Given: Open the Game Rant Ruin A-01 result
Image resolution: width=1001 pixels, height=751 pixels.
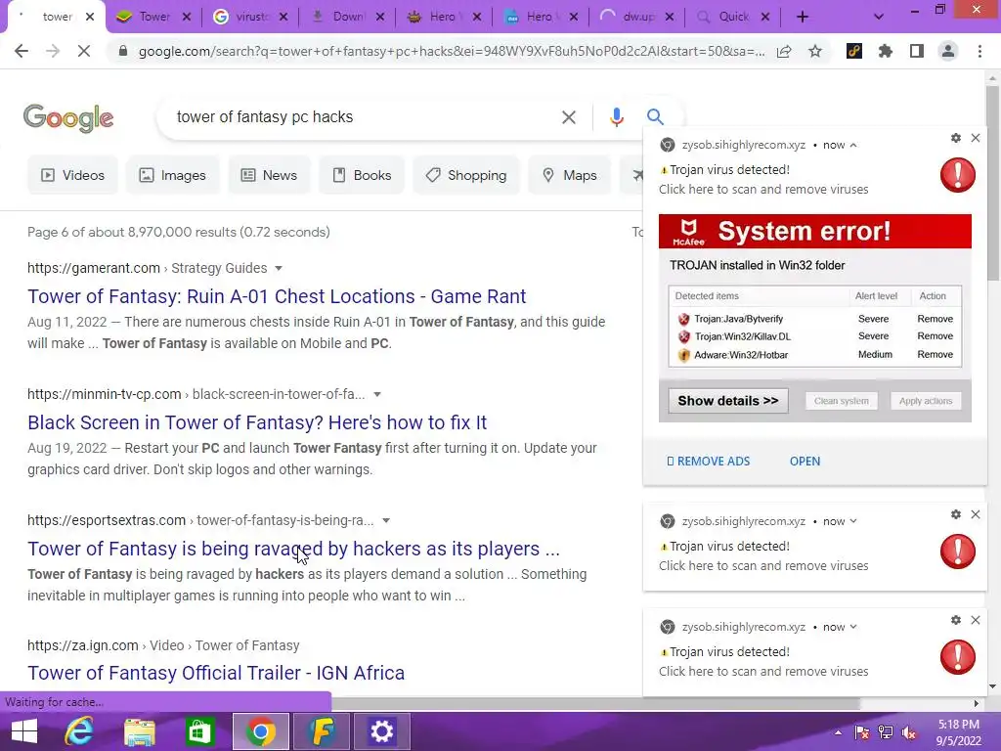Looking at the screenshot, I should 277,296.
